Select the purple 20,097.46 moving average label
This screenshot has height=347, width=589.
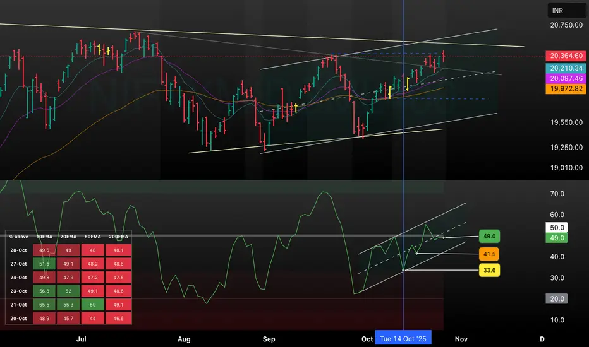pos(566,78)
